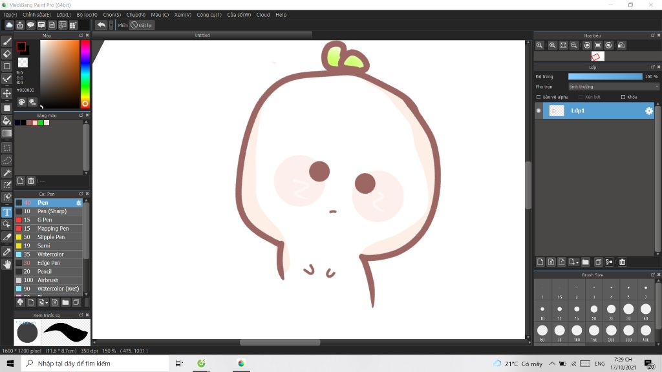The width and height of the screenshot is (662, 372).
Task: Open Task View on taskbar
Action: (x=180, y=364)
